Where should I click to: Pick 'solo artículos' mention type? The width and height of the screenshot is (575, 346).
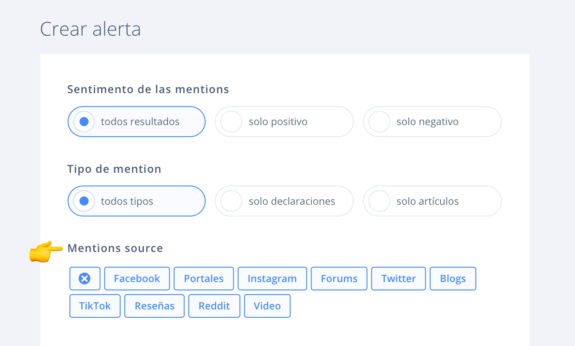coord(432,201)
